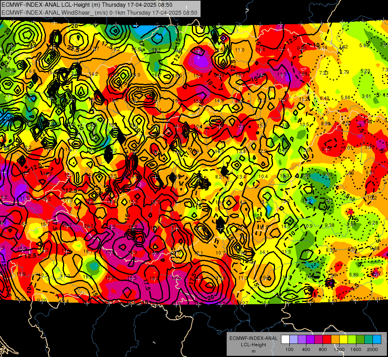Select the magenta legend swatch

click(319, 339)
